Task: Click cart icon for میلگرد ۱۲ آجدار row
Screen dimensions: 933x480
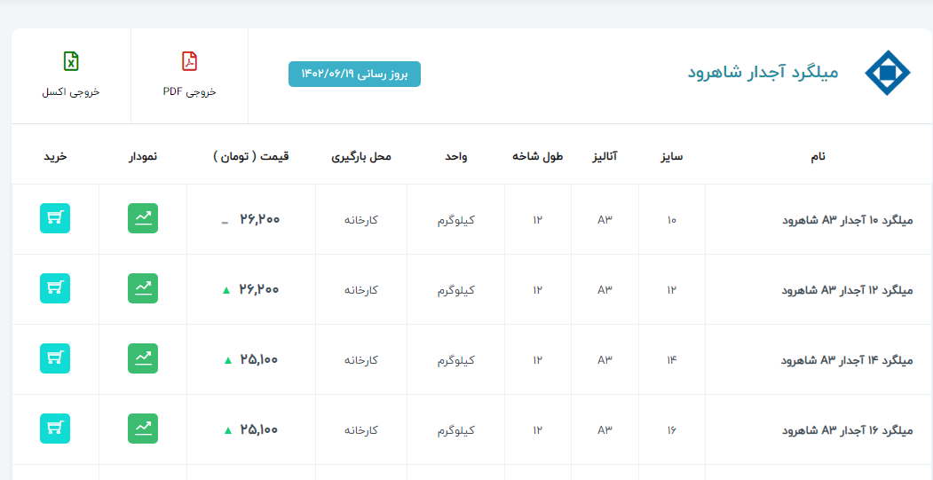Action: tap(55, 288)
